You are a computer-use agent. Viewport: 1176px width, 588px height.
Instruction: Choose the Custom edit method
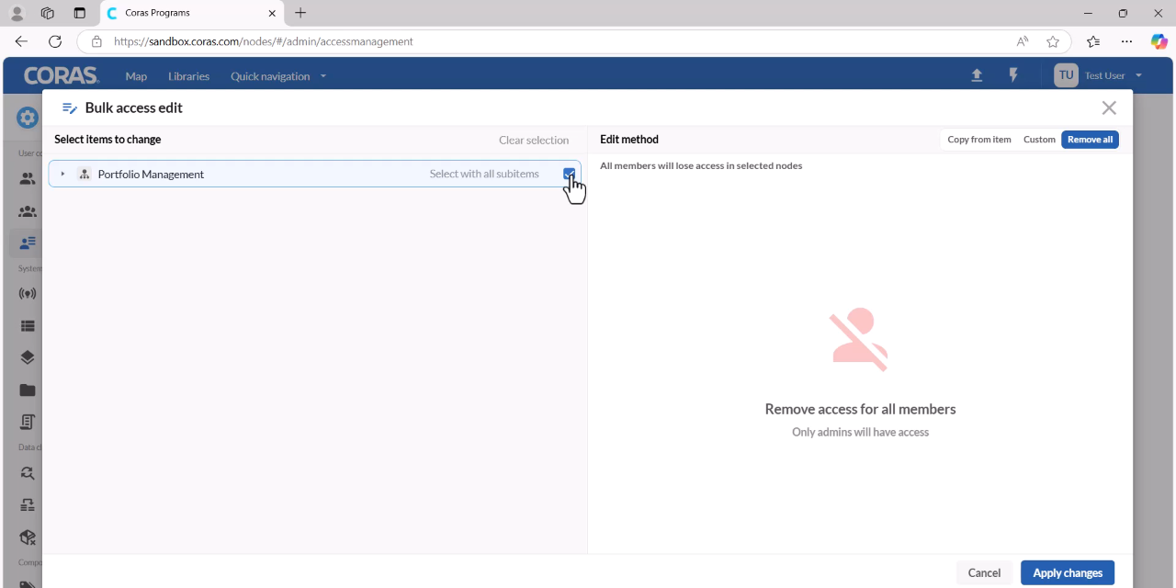(1039, 140)
